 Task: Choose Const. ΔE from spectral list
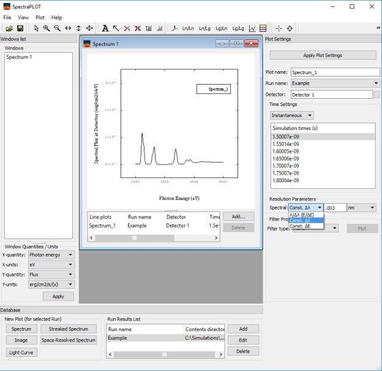point(301,226)
